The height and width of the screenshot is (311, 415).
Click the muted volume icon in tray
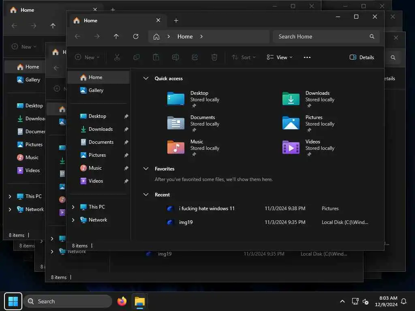[366, 301]
